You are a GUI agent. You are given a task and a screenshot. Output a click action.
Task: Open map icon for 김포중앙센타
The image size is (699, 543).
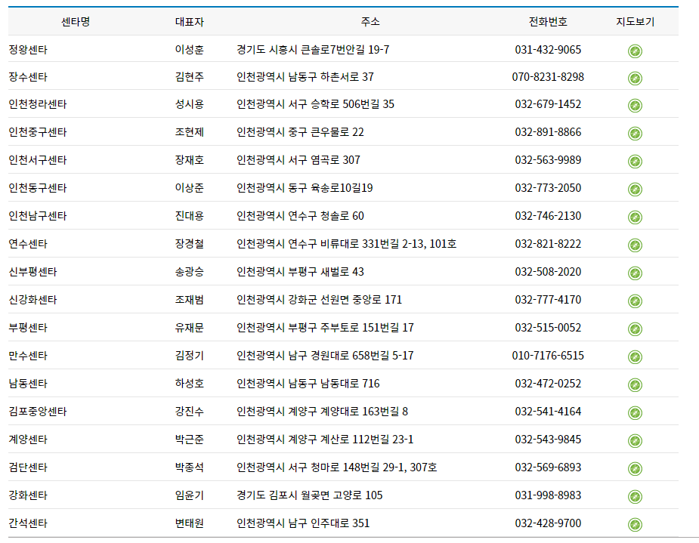coord(635,413)
